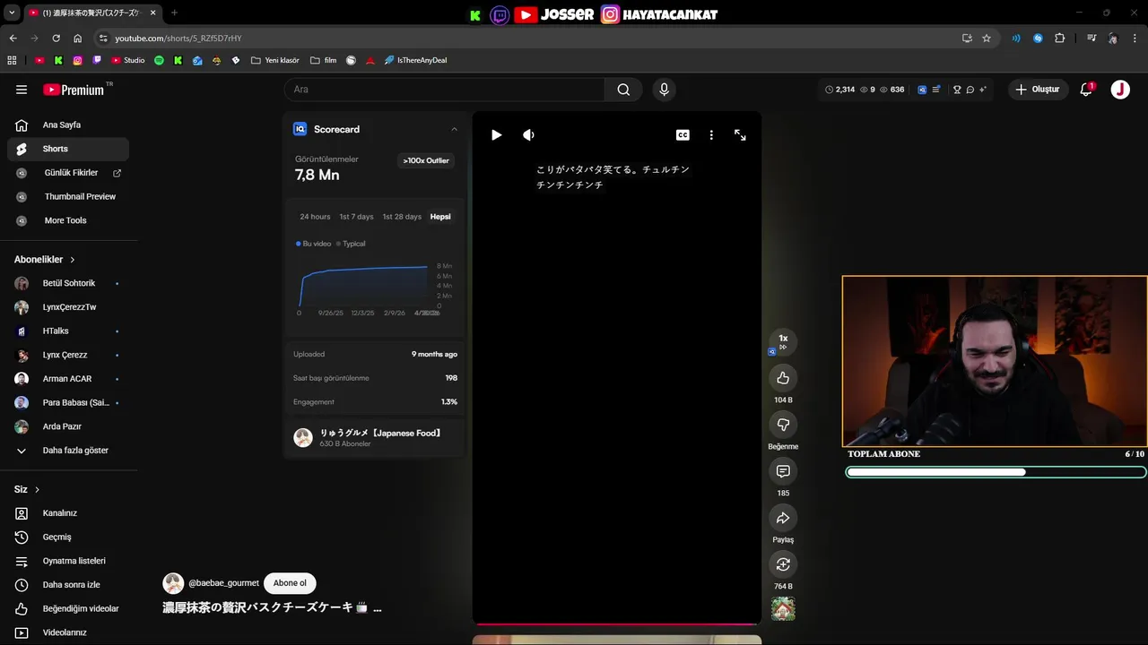Open the @baebae_gourmet channel

223,583
